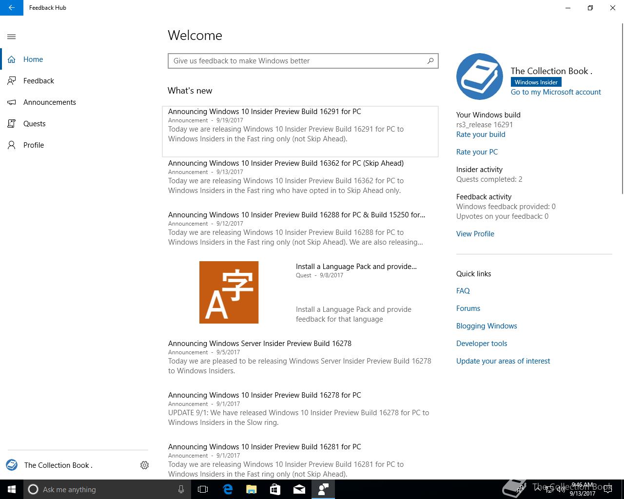The image size is (624, 499).
Task: Open View Profile link
Action: (x=475, y=234)
